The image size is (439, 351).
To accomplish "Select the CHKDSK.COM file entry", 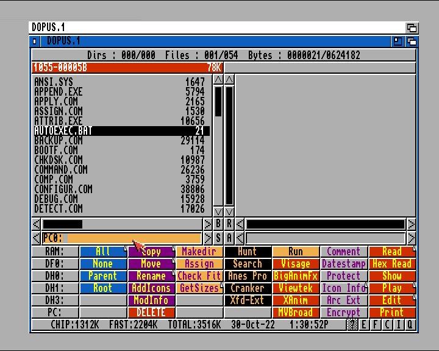I will coord(122,160).
